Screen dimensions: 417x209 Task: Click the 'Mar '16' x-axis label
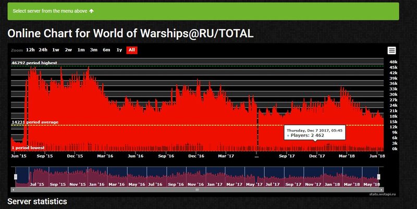[105, 156]
